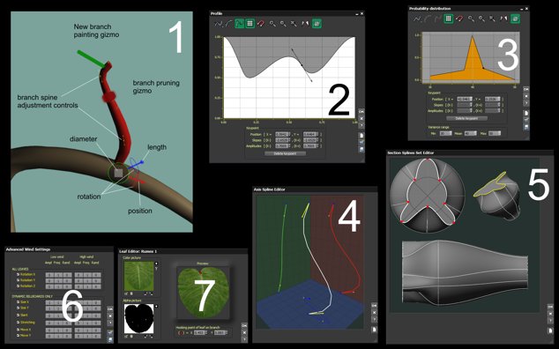Click the document icon in Axis Spline Editor
The height and width of the screenshot is (349, 559).
374,330
